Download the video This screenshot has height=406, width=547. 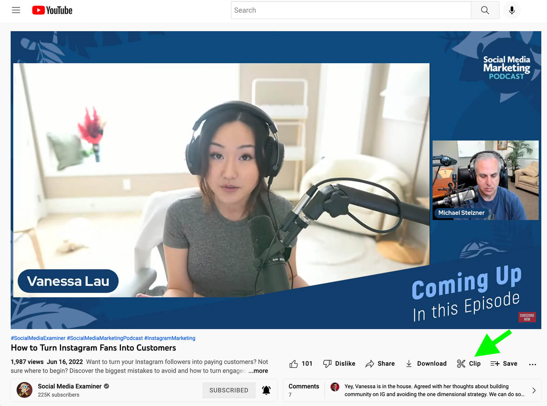(426, 364)
